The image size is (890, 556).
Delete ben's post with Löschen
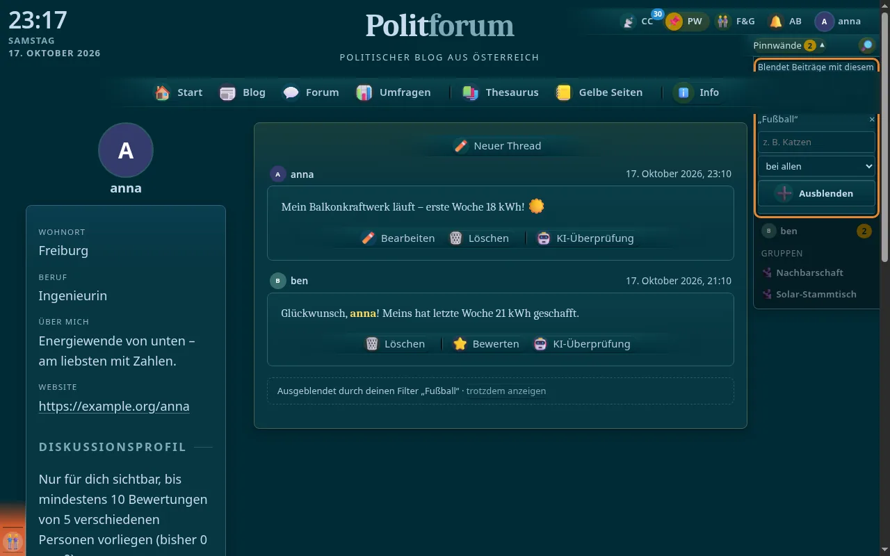tap(396, 344)
